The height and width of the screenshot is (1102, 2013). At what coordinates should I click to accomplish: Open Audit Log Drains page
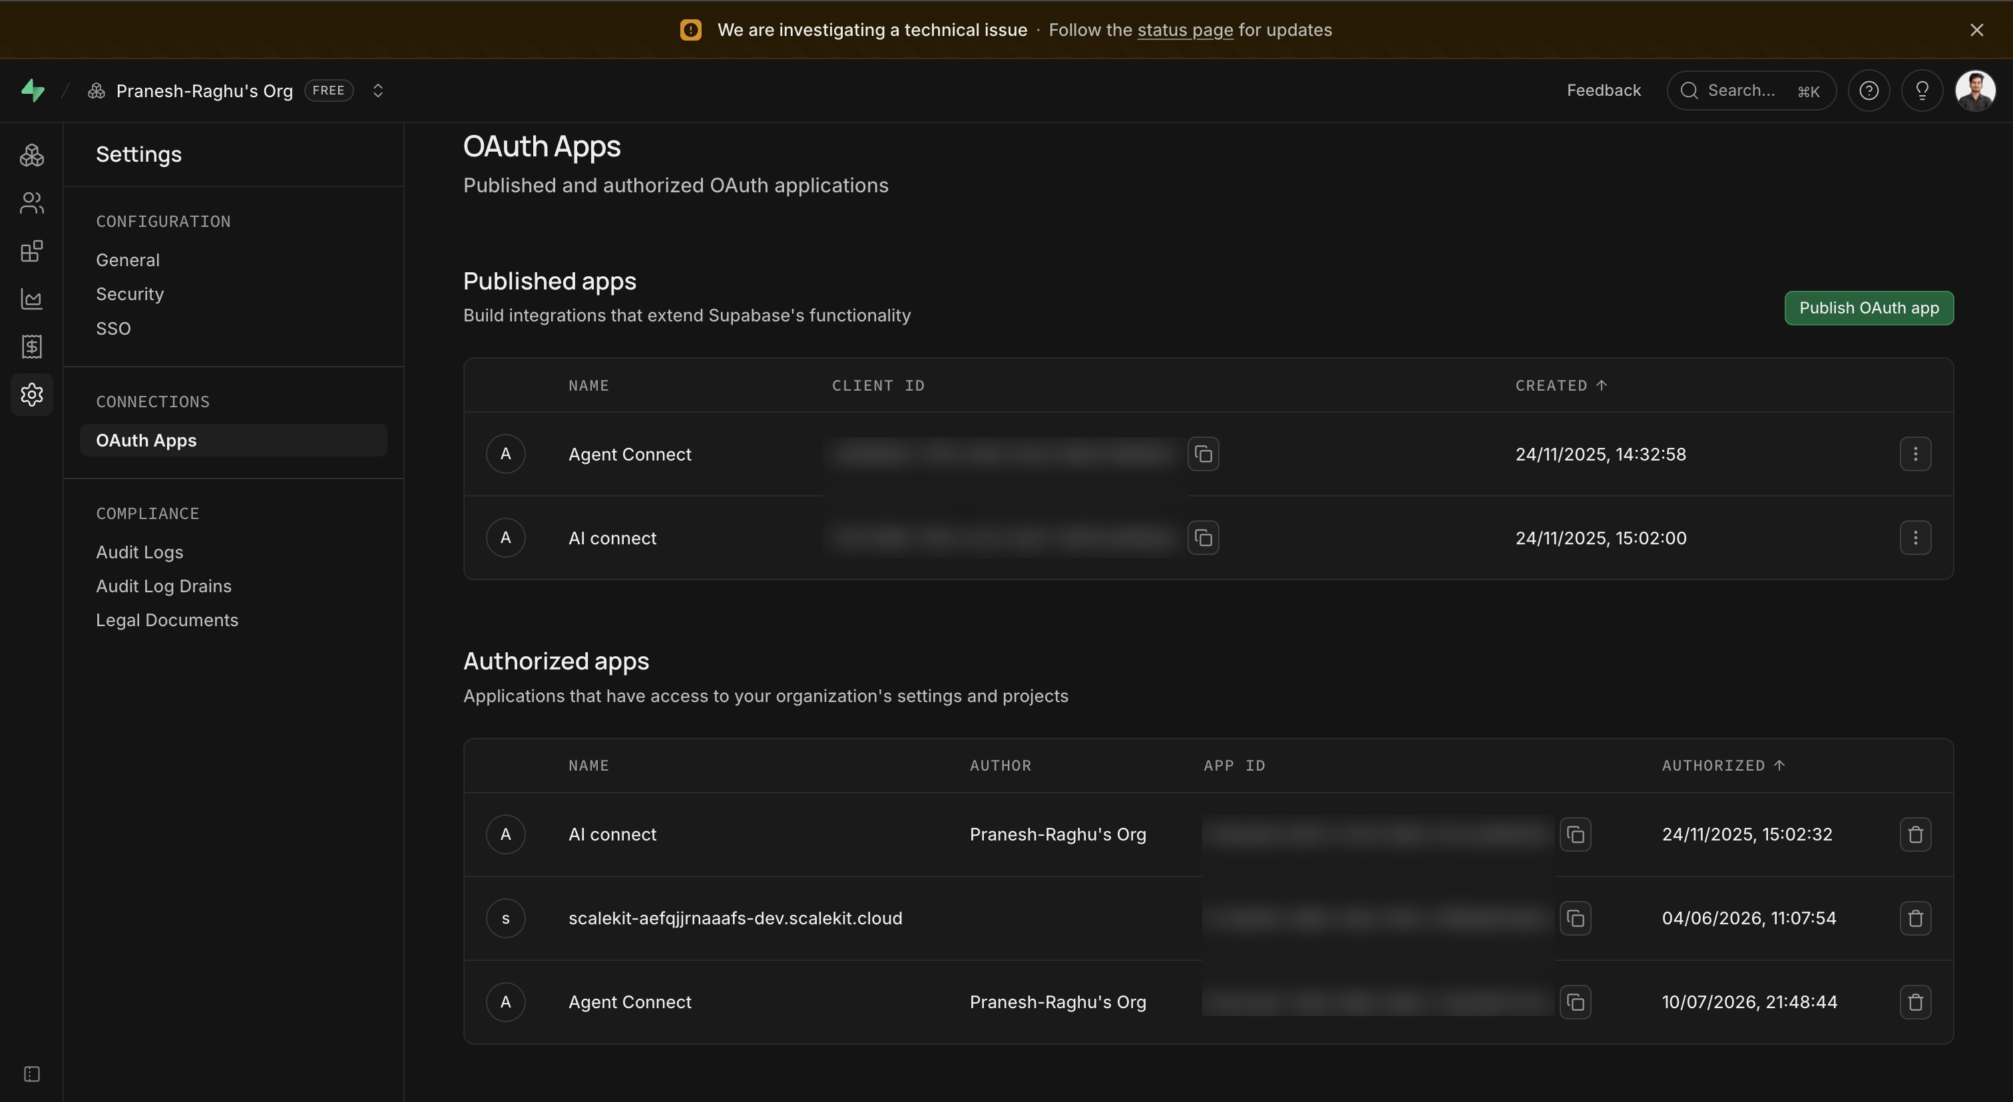pyautogui.click(x=163, y=586)
